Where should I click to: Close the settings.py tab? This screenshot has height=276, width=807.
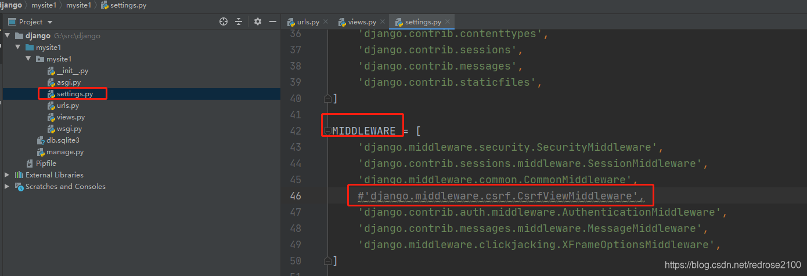446,22
